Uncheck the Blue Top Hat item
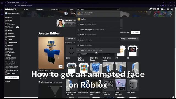Screen dimensions: 176x99 tap(87, 81)
